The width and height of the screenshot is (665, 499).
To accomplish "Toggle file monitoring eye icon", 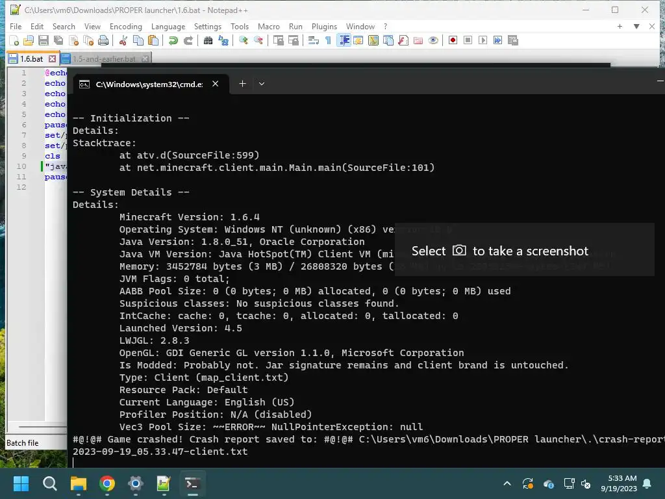I will pyautogui.click(x=433, y=40).
